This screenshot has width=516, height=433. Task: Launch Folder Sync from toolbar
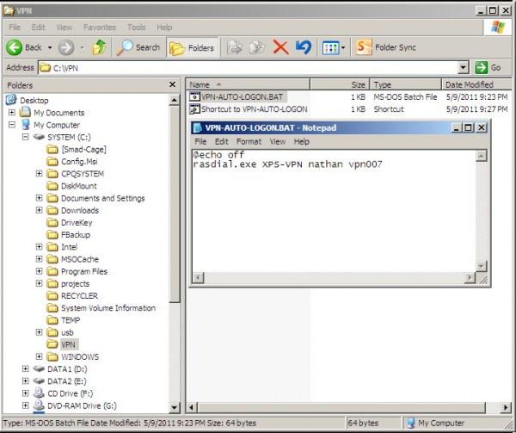(x=386, y=47)
